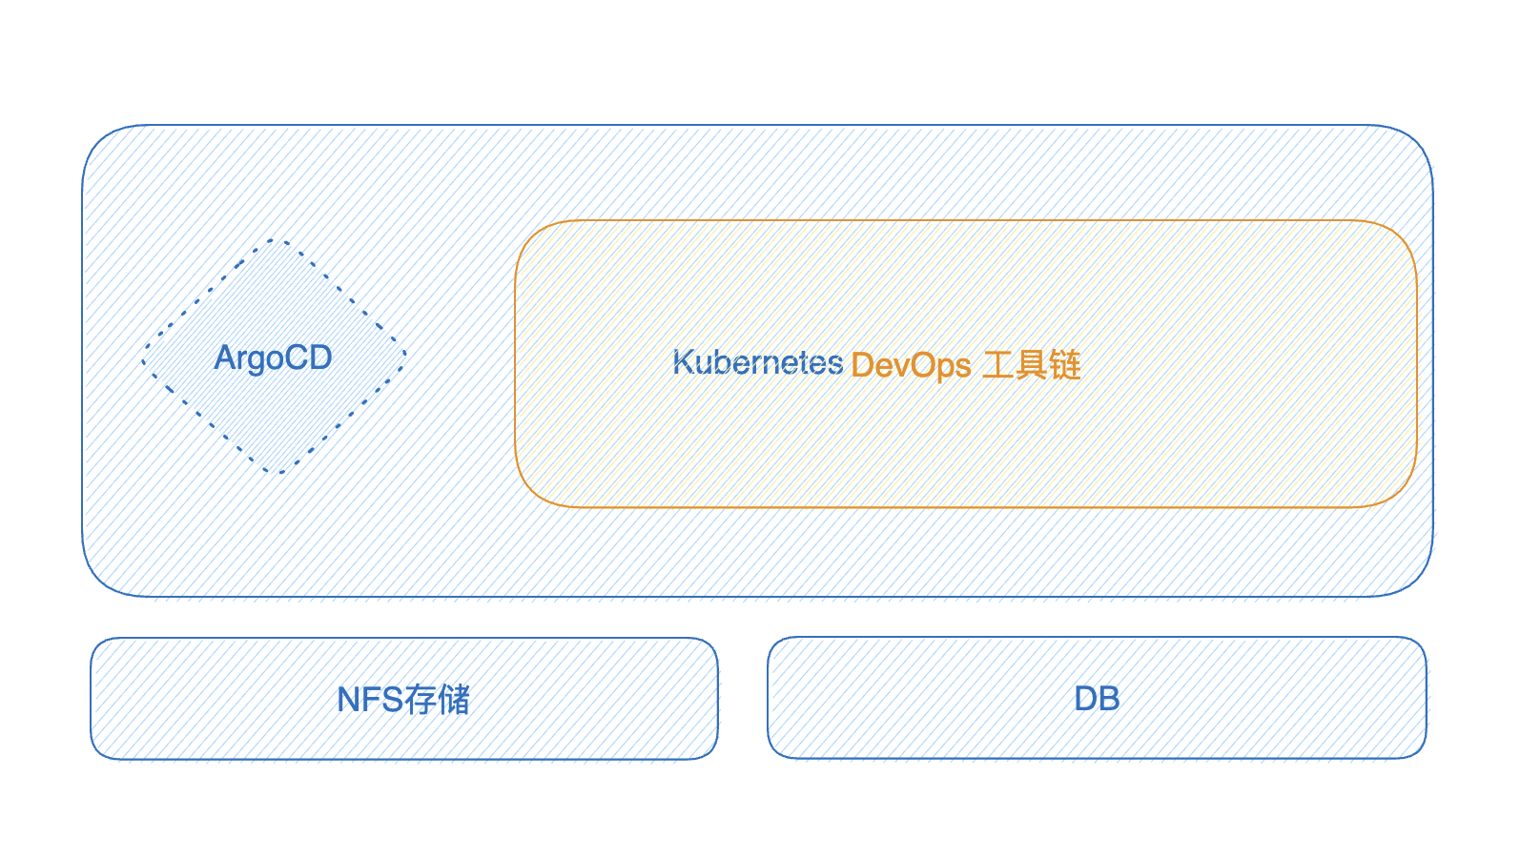Click the blue Kubernetes label
The height and width of the screenshot is (858, 1520).
[x=758, y=362]
